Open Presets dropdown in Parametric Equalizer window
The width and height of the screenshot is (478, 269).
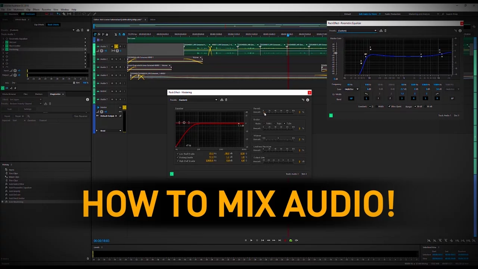pos(357,31)
